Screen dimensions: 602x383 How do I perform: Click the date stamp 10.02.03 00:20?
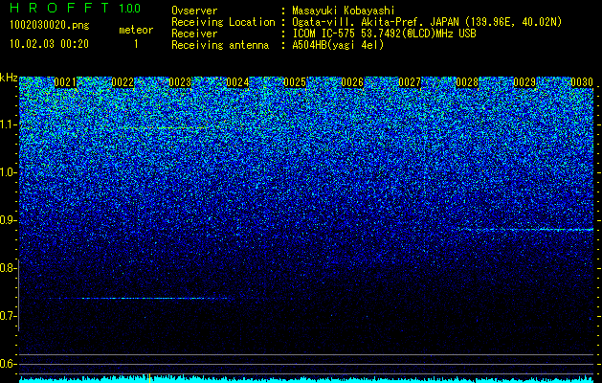[x=49, y=44]
